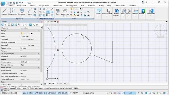Collapse the Стиль печати properties section

[38, 68]
